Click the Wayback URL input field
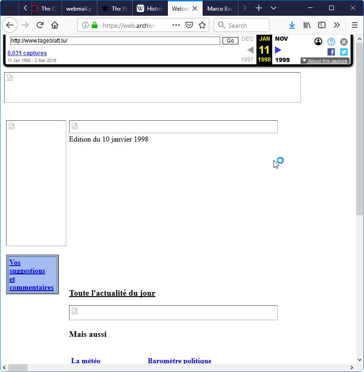 click(115, 41)
